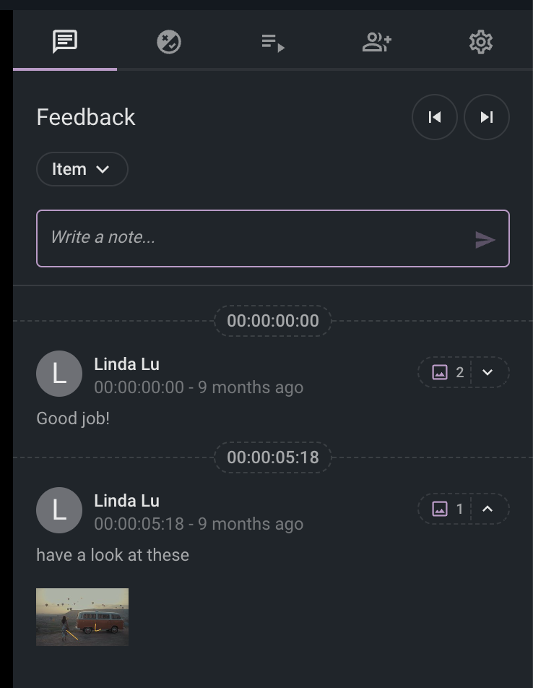Jump to the 00:00:05:18 timecode marker
Screen dimensions: 533x688
coord(272,457)
